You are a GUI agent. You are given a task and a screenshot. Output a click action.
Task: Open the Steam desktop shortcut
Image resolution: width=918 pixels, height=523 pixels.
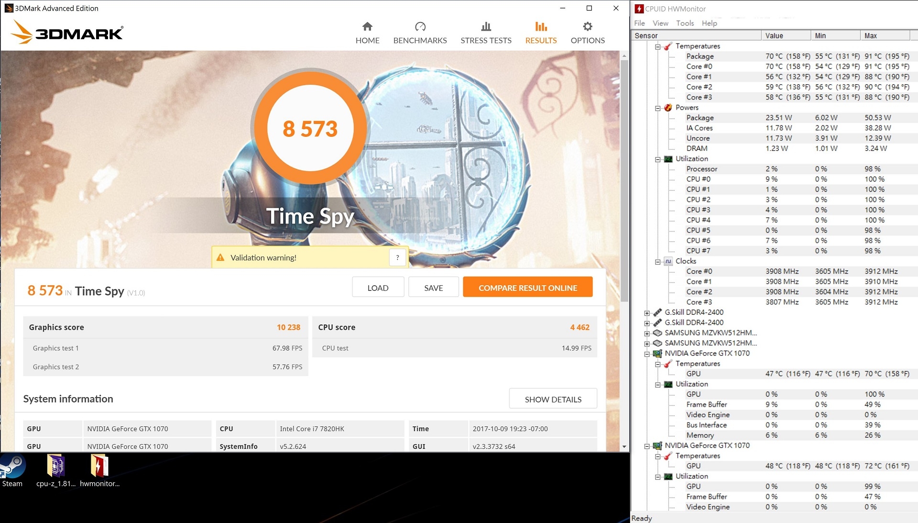[12, 471]
